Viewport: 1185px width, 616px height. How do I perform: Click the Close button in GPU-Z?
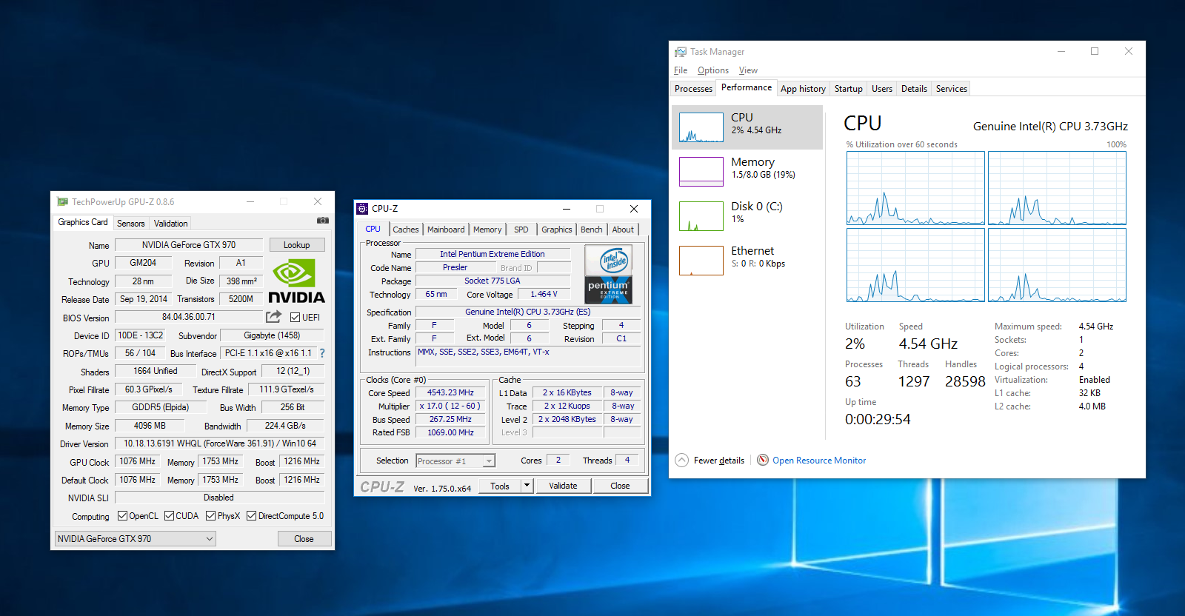tap(304, 539)
